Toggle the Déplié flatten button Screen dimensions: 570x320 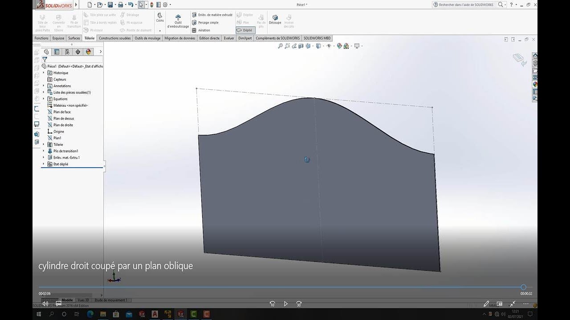[x=245, y=30]
